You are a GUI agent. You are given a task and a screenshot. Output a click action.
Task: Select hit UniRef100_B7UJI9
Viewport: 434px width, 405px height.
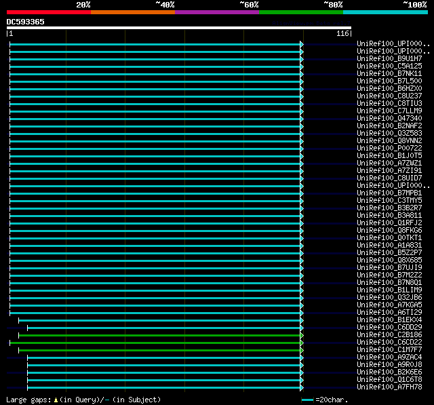pos(389,268)
